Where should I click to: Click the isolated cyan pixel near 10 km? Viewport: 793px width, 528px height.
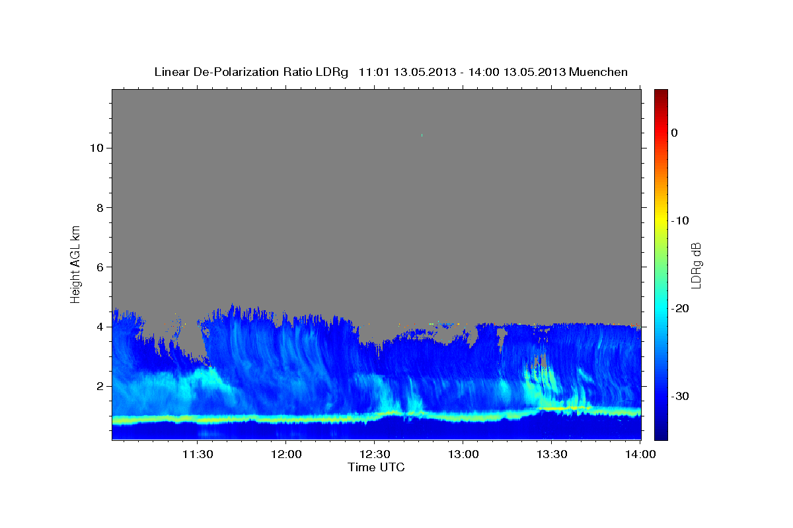click(422, 135)
